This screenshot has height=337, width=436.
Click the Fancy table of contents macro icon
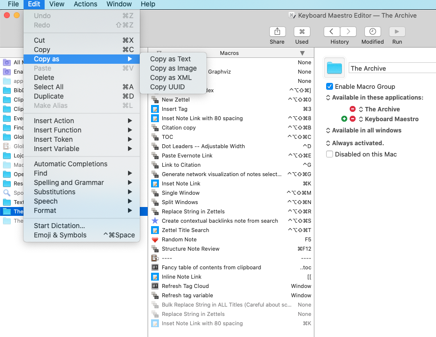[155, 267]
